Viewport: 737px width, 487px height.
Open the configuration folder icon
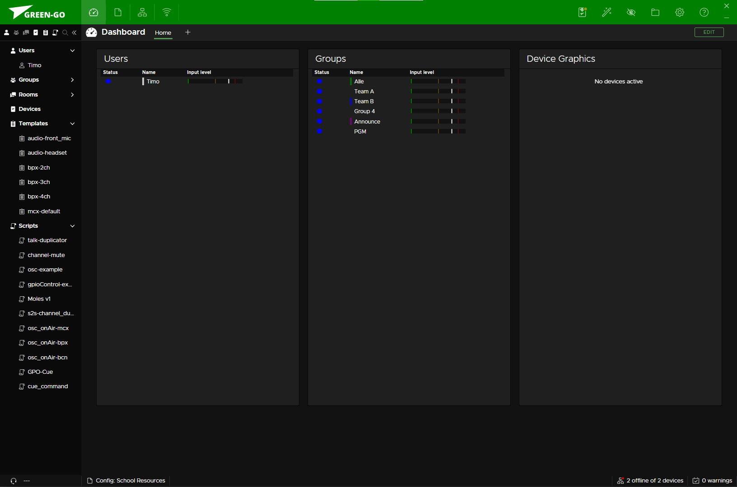pyautogui.click(x=655, y=12)
